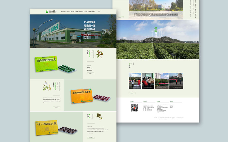Click the QR code in the footer
The height and width of the screenshot is (142, 228).
(x=135, y=108)
